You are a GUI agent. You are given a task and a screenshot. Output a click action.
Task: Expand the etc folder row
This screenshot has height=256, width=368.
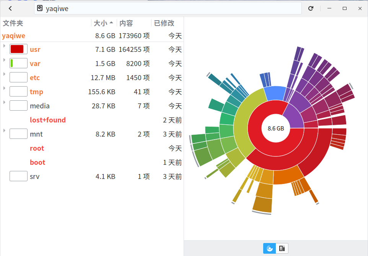[4, 74]
